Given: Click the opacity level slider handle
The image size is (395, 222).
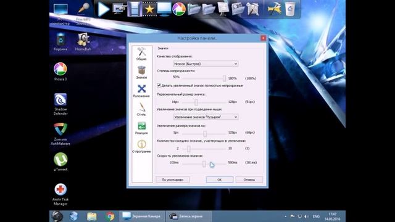Looking at the screenshot, I should click(224, 78).
